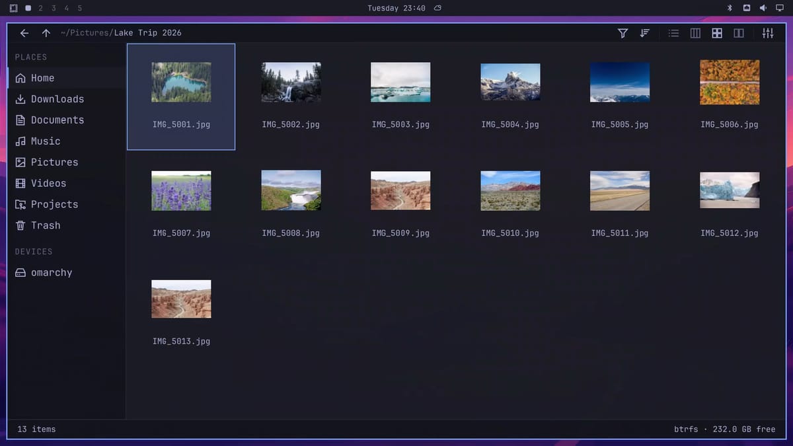Toggle the dual-pane split view
This screenshot has width=793, height=446.
point(739,33)
